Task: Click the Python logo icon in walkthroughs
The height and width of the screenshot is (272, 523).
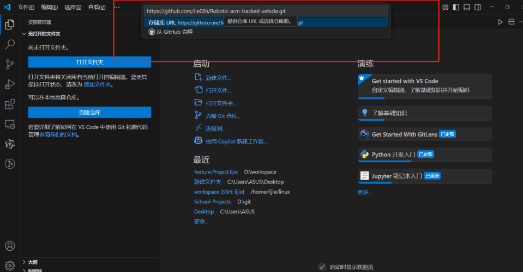Action: (364, 154)
